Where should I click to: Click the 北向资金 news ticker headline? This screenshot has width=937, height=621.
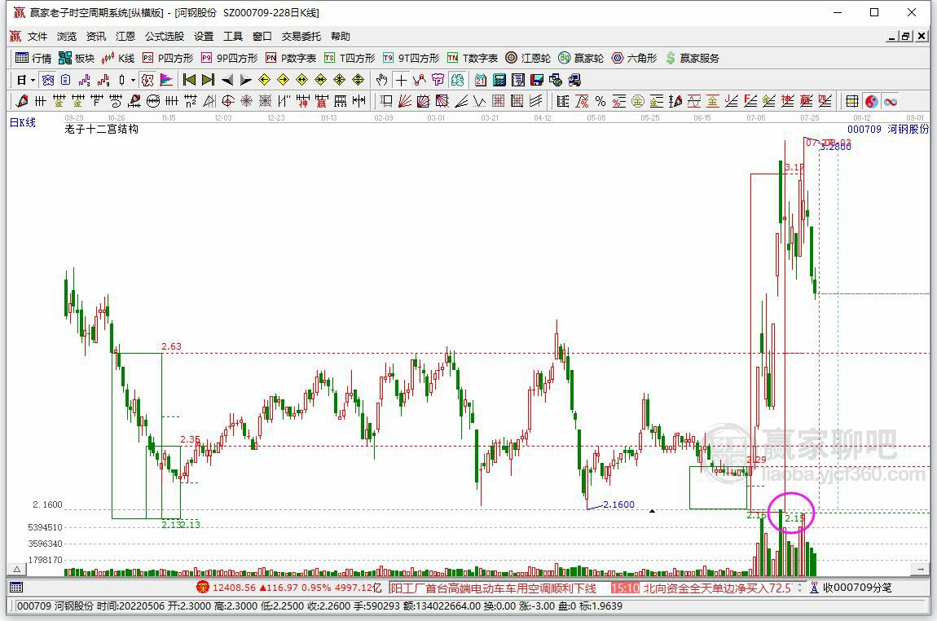tap(717, 588)
